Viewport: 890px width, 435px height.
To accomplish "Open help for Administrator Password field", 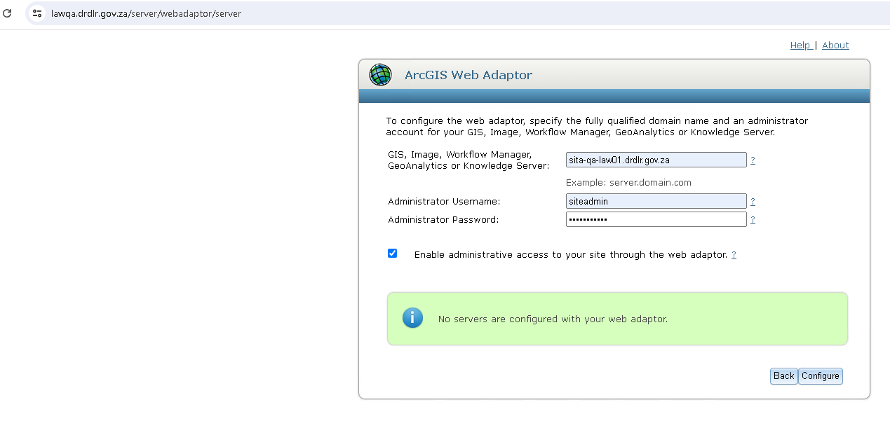I will (x=753, y=220).
